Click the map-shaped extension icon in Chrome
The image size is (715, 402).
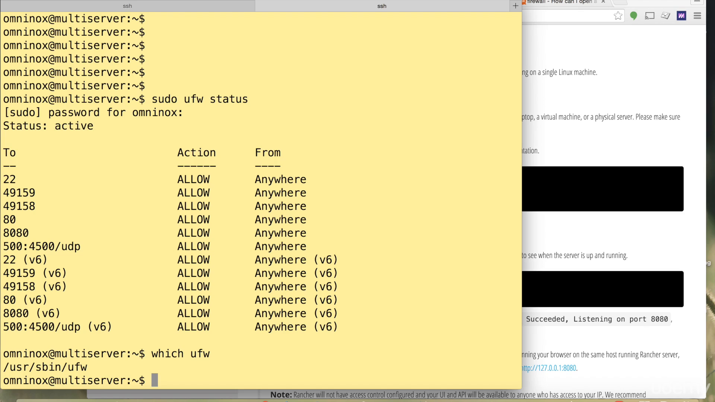(x=665, y=16)
